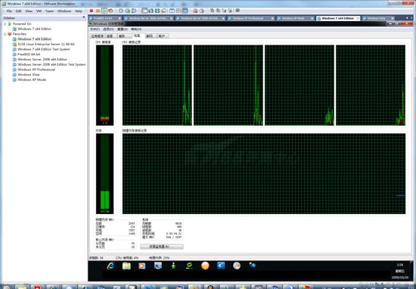Click the tab scroll arrows beside VM tabs
This screenshot has width=416, height=289.
pos(409,18)
